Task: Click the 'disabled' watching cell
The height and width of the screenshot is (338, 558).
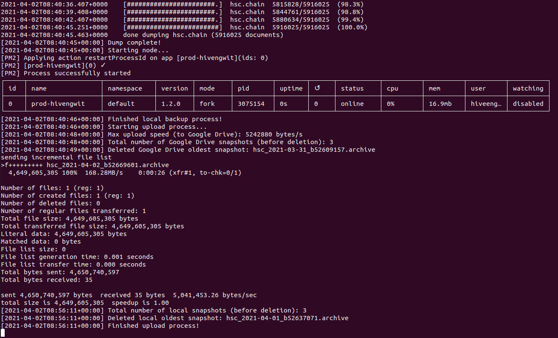Action: tap(528, 104)
